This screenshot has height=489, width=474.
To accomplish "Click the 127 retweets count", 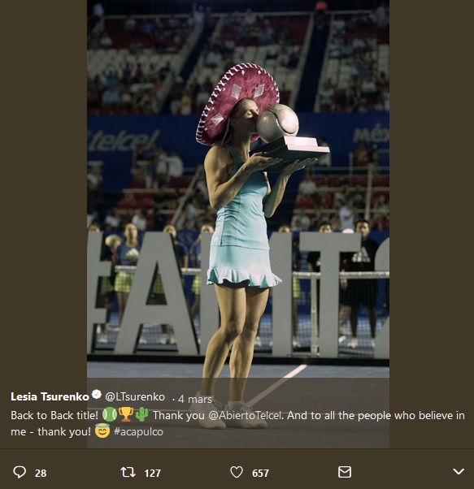I will pos(152,473).
